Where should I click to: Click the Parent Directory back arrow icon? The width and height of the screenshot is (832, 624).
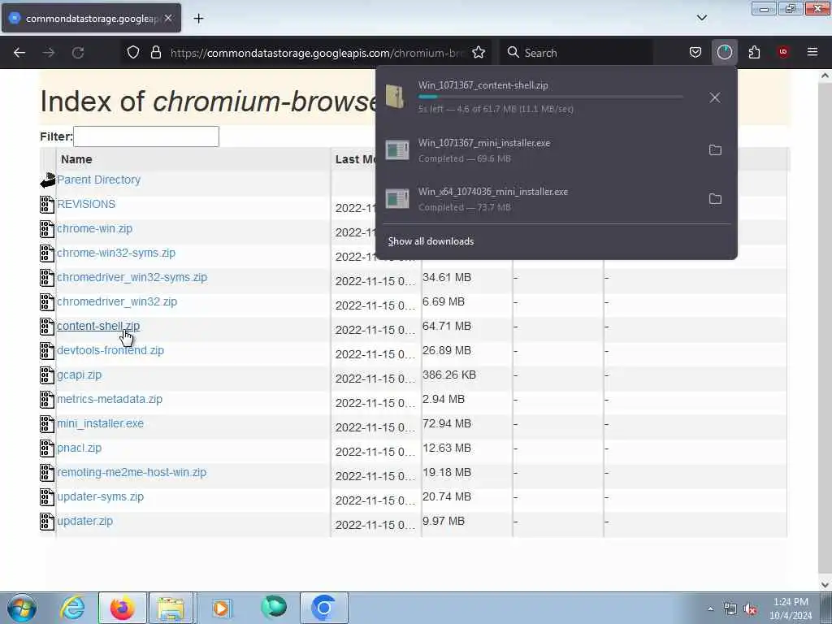[x=48, y=180]
